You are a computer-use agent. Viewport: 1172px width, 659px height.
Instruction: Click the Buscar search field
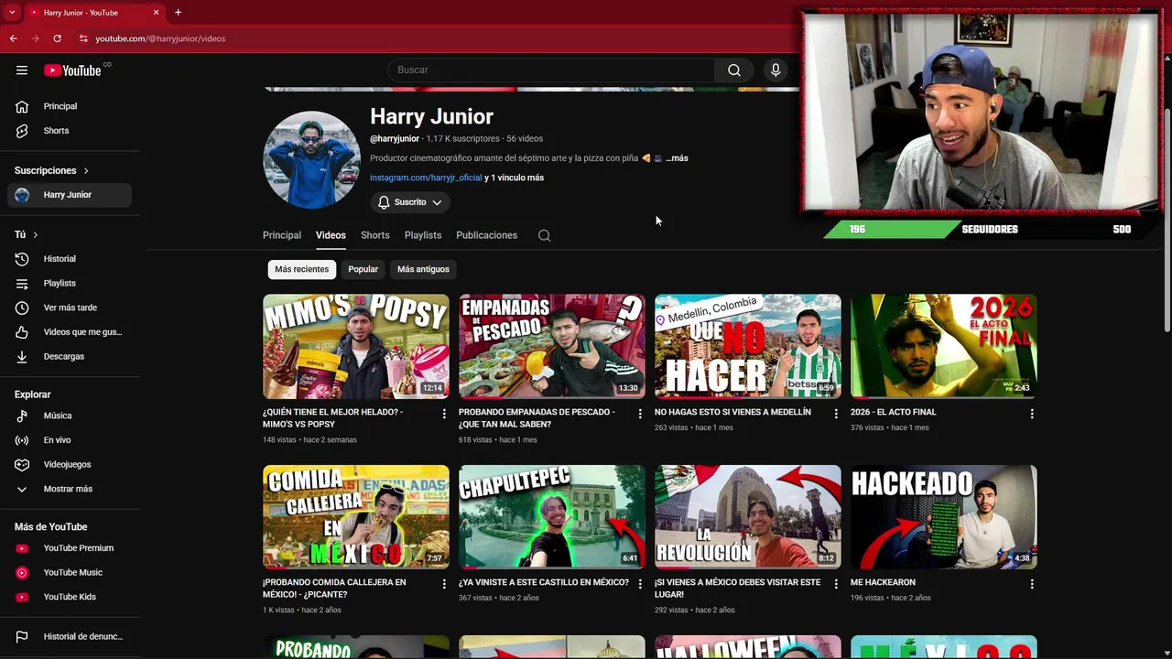(x=551, y=70)
